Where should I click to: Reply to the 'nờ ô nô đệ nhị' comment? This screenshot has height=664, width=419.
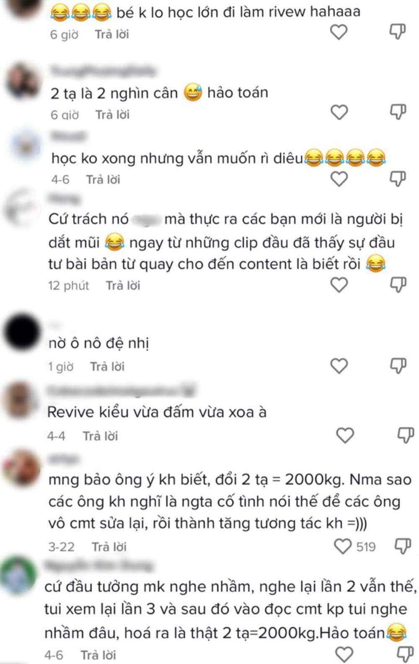(107, 366)
